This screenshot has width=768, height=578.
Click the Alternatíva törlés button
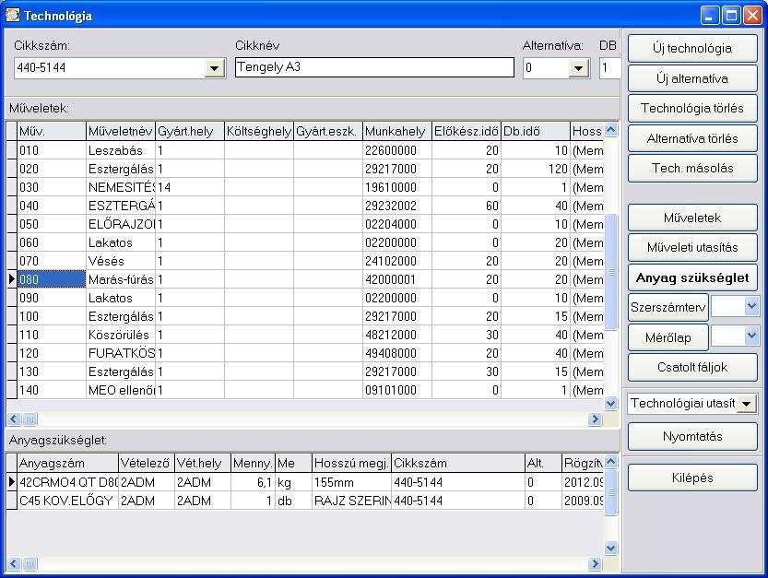pyautogui.click(x=692, y=138)
